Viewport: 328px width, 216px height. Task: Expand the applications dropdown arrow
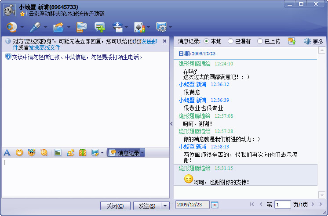tap(170, 27)
